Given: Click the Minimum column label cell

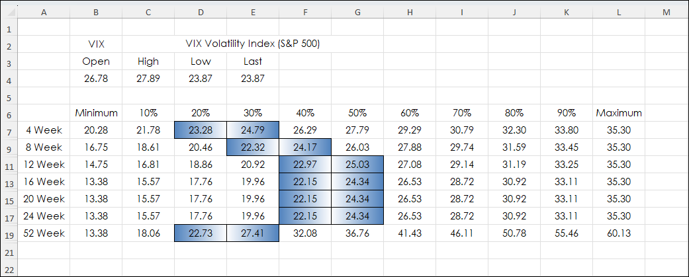Looking at the screenshot, I should pos(96,113).
